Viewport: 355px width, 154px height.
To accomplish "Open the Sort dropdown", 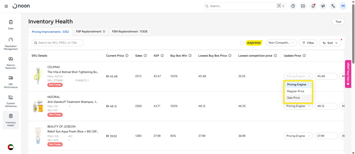I will tap(330, 43).
